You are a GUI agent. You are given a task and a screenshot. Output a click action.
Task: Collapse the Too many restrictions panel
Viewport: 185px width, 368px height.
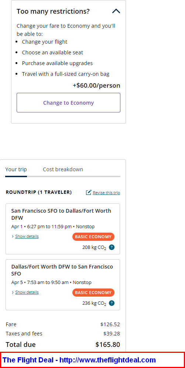pos(116,11)
